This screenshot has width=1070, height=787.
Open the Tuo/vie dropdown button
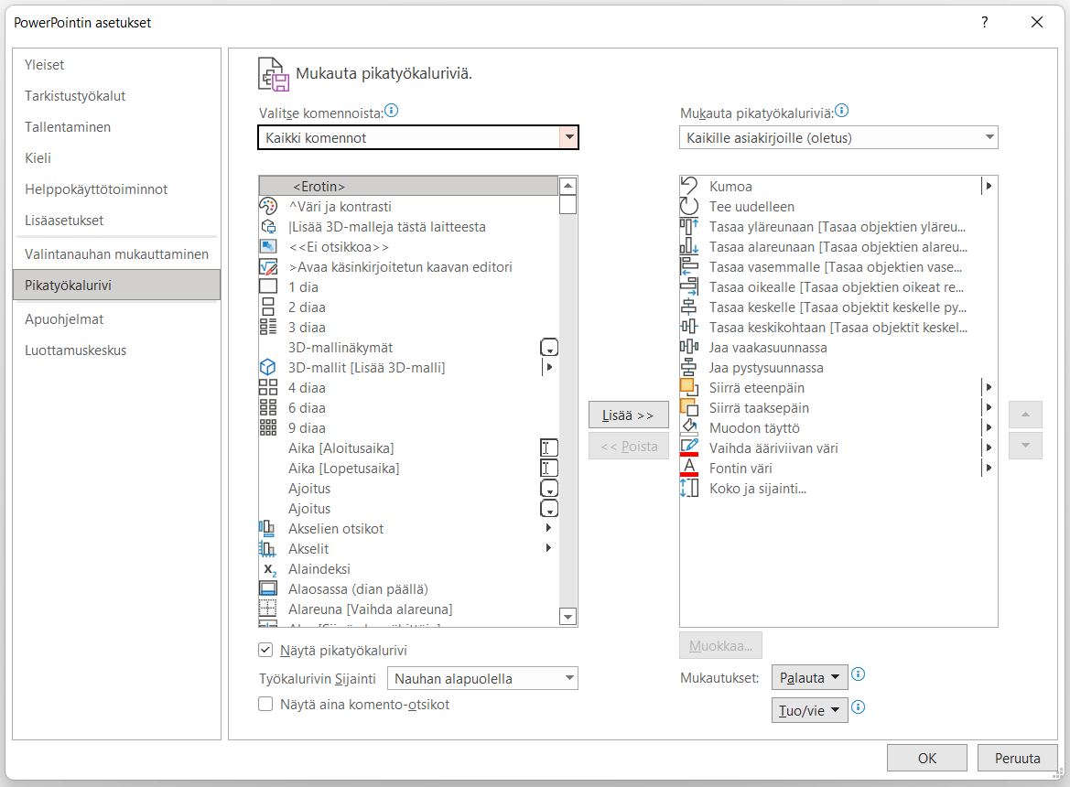tap(809, 711)
